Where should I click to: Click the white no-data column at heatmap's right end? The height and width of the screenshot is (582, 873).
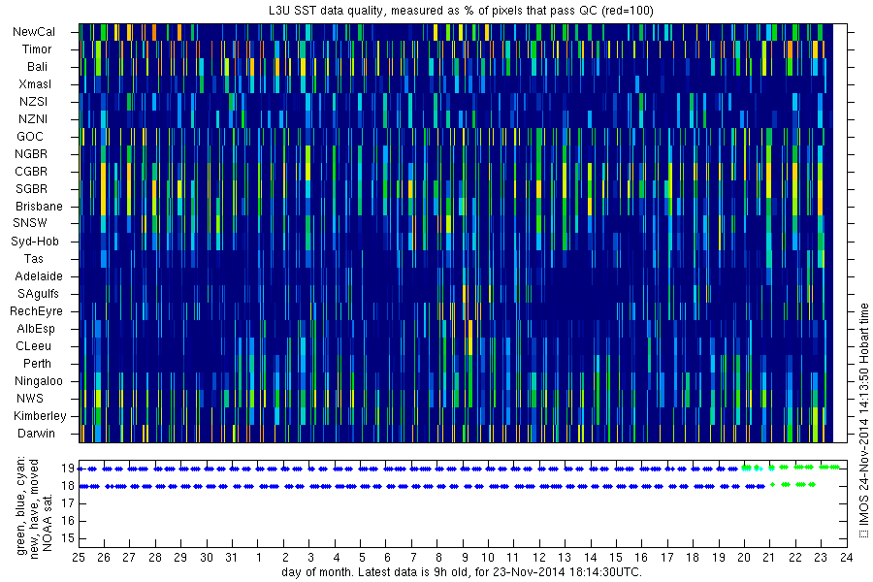[x=840, y=234]
